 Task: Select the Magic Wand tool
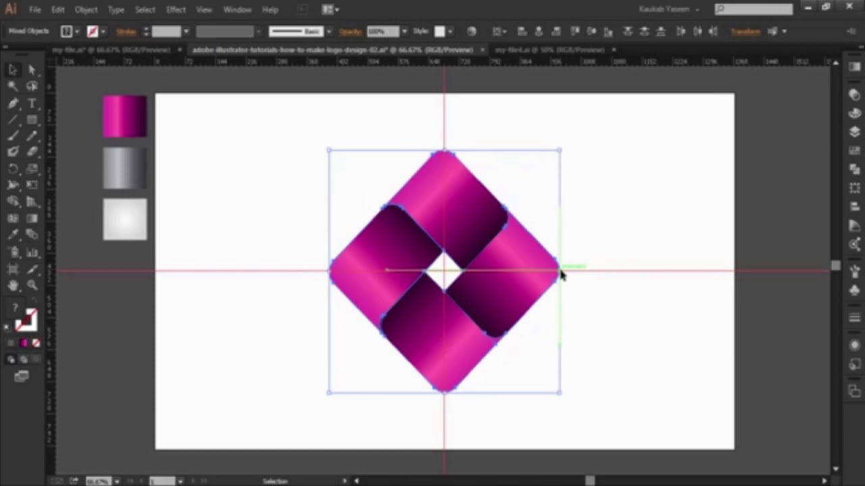[x=13, y=86]
